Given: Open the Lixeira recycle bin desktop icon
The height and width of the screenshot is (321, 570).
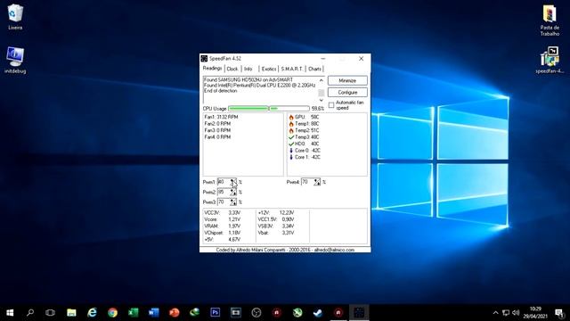Looking at the screenshot, I should pos(15,17).
